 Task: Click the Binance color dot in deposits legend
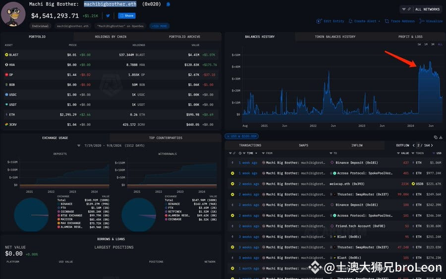(58, 204)
